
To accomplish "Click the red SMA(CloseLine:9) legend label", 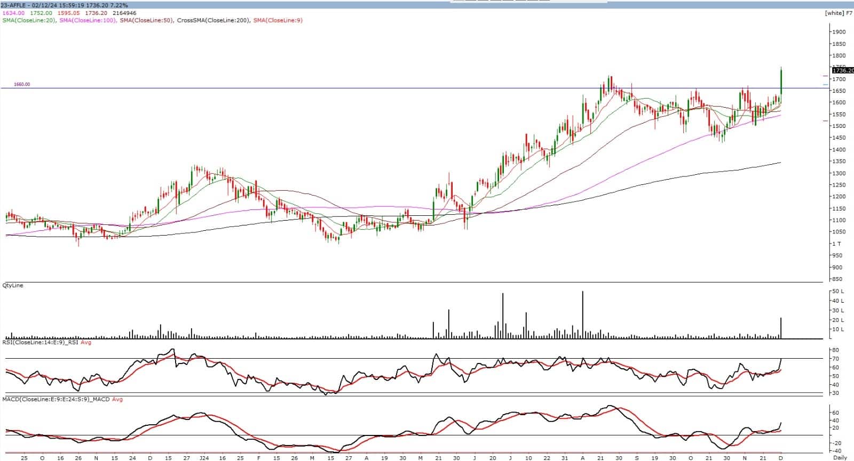I will point(278,20).
